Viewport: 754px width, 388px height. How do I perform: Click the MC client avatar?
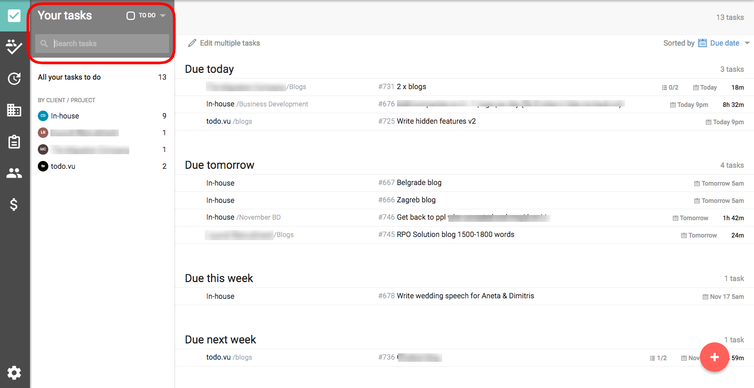coord(43,149)
